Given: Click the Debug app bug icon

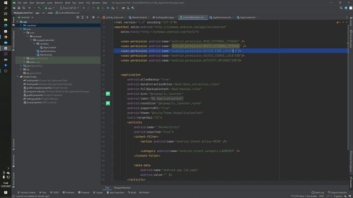Looking at the screenshot, I should point(98,8).
